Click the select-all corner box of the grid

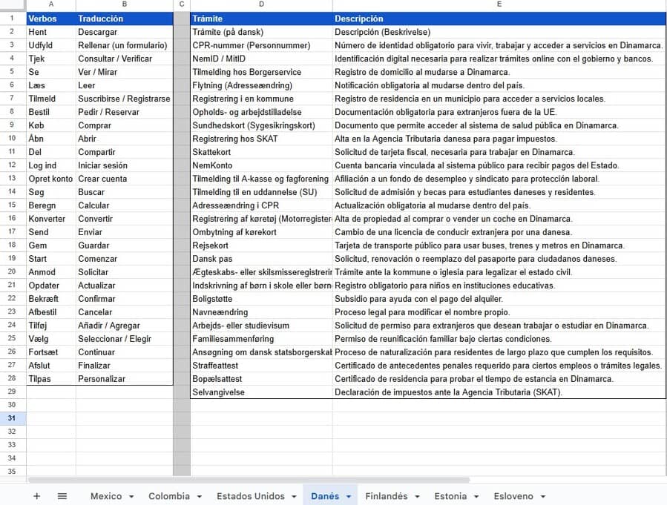[x=13, y=4]
